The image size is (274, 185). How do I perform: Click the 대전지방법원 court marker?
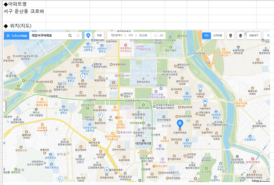coord(164,117)
